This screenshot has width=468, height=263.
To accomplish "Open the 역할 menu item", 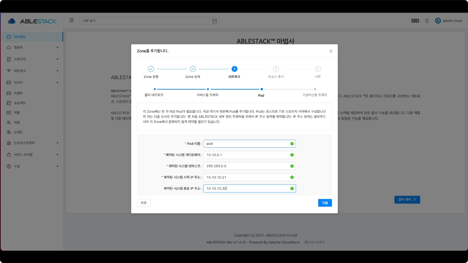I will pyautogui.click(x=32, y=113).
